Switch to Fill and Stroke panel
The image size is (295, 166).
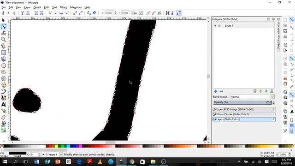pyautogui.click(x=244, y=114)
